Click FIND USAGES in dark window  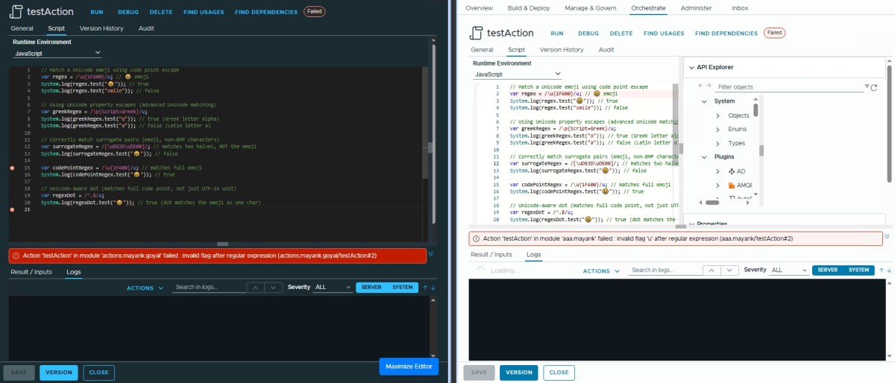coord(203,12)
